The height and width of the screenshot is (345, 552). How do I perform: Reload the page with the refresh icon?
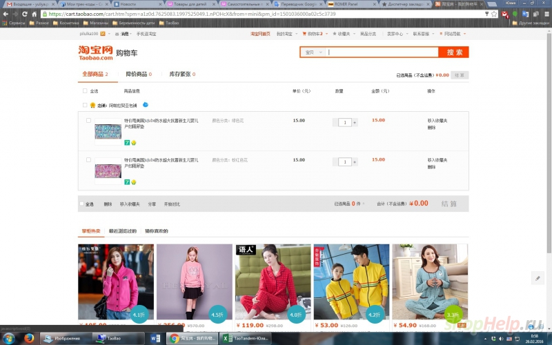(25, 14)
